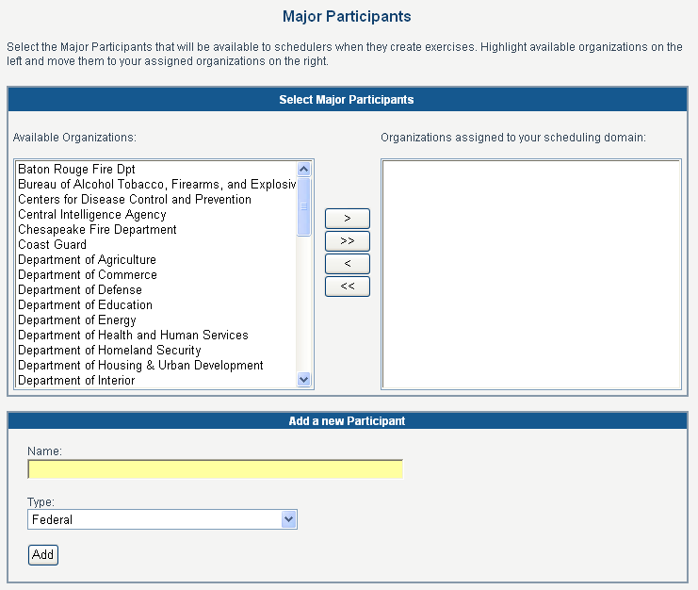Select Department of Agriculture

click(x=156, y=260)
